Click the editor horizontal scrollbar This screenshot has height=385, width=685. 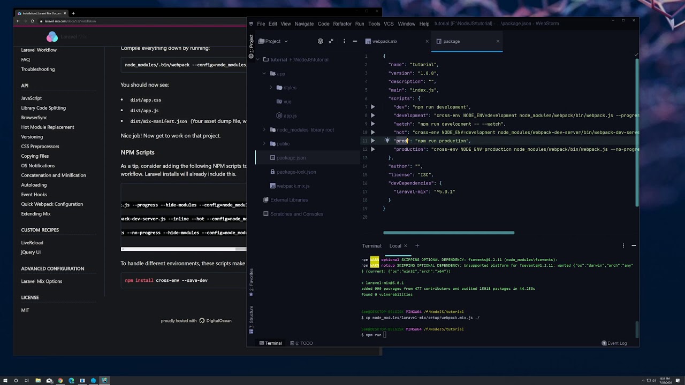(x=448, y=233)
